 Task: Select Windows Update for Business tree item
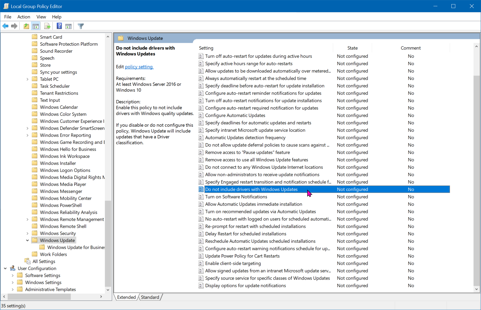click(x=76, y=247)
